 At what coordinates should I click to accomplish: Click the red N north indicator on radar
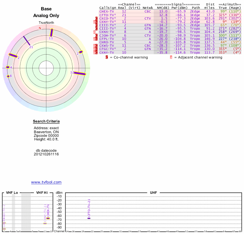(x=40, y=28)
